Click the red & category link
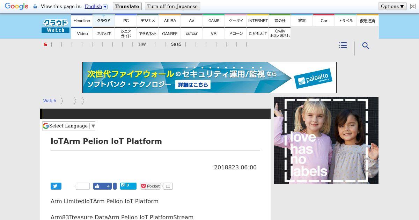The height and width of the screenshot is (220, 419). (x=45, y=44)
